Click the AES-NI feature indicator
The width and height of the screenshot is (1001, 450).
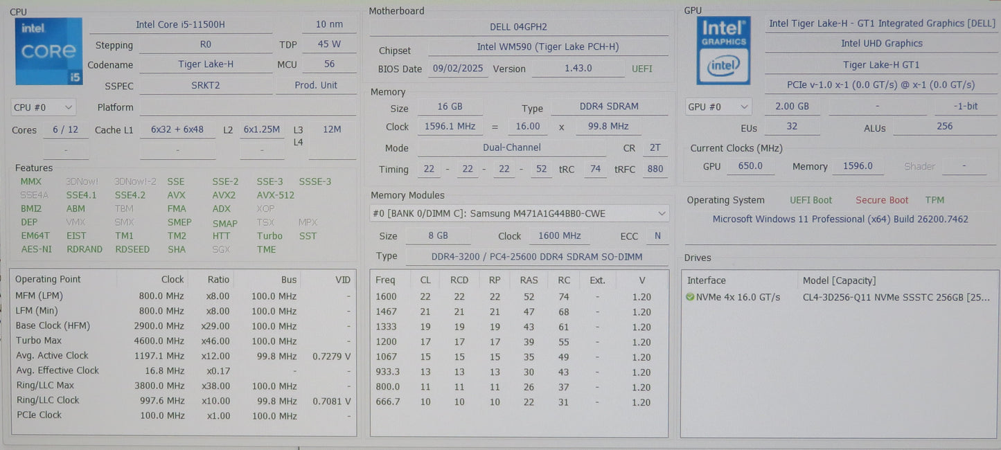(35, 249)
